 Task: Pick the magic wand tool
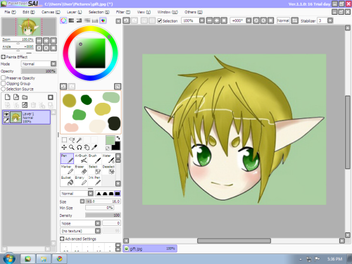click(x=80, y=140)
